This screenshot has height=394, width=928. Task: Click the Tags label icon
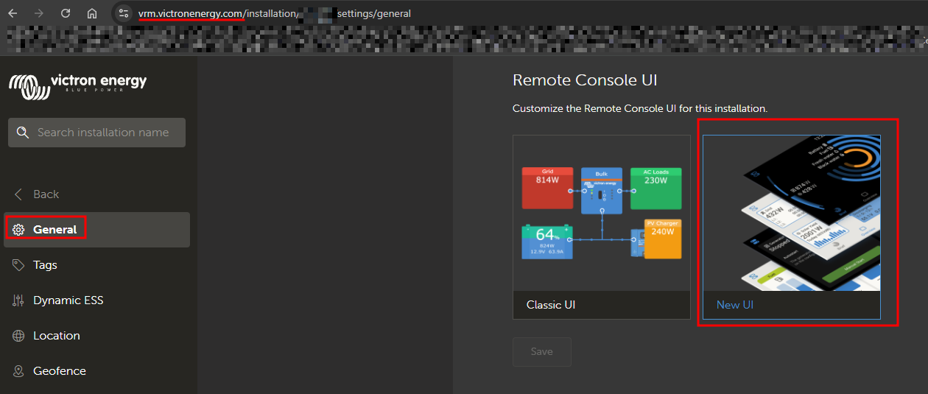click(x=18, y=265)
